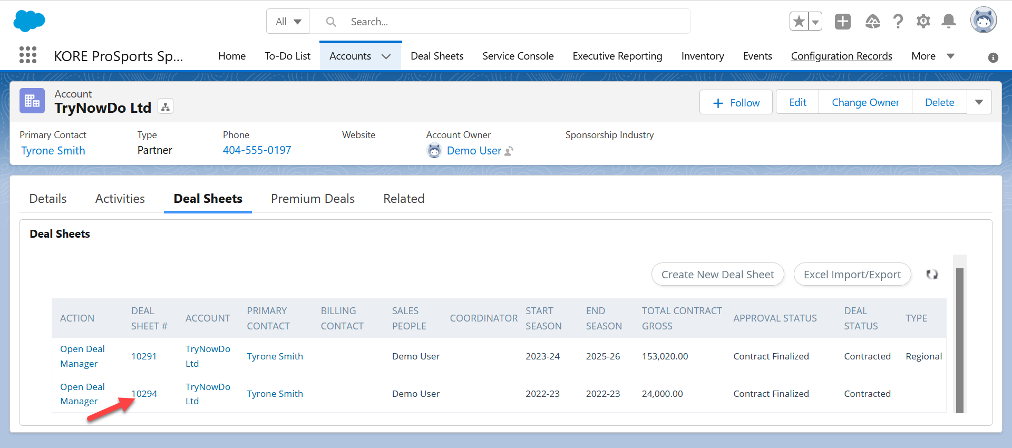This screenshot has height=448, width=1012.
Task: Open Deal Manager for deal sheet 10291
Action: pyautogui.click(x=82, y=356)
